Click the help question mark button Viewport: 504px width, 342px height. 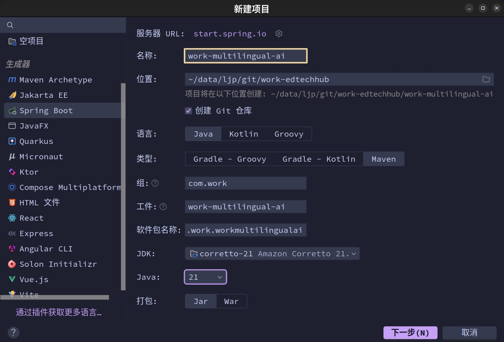[x=13, y=332]
